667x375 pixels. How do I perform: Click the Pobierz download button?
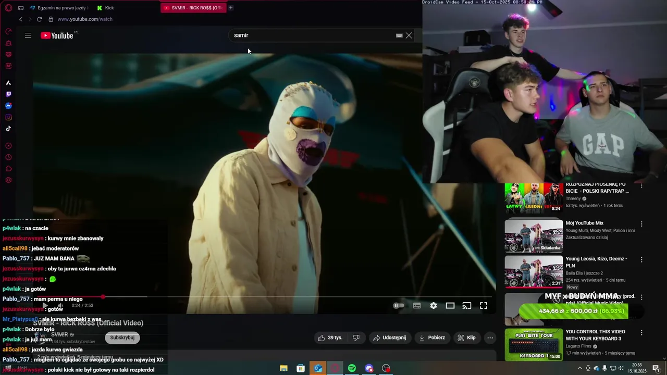(x=432, y=337)
